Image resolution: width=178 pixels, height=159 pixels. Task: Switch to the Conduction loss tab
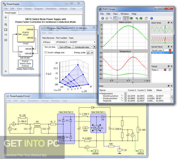click(82, 47)
